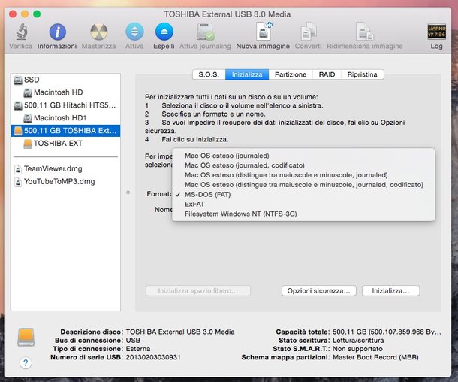
Task: Click the Attiva mount icon
Action: 134,32
